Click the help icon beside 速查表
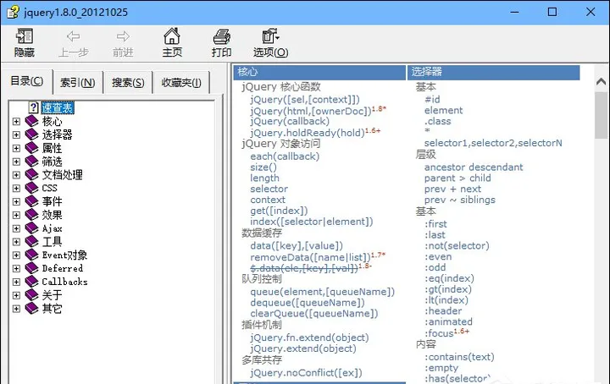610x384 pixels. (34, 107)
